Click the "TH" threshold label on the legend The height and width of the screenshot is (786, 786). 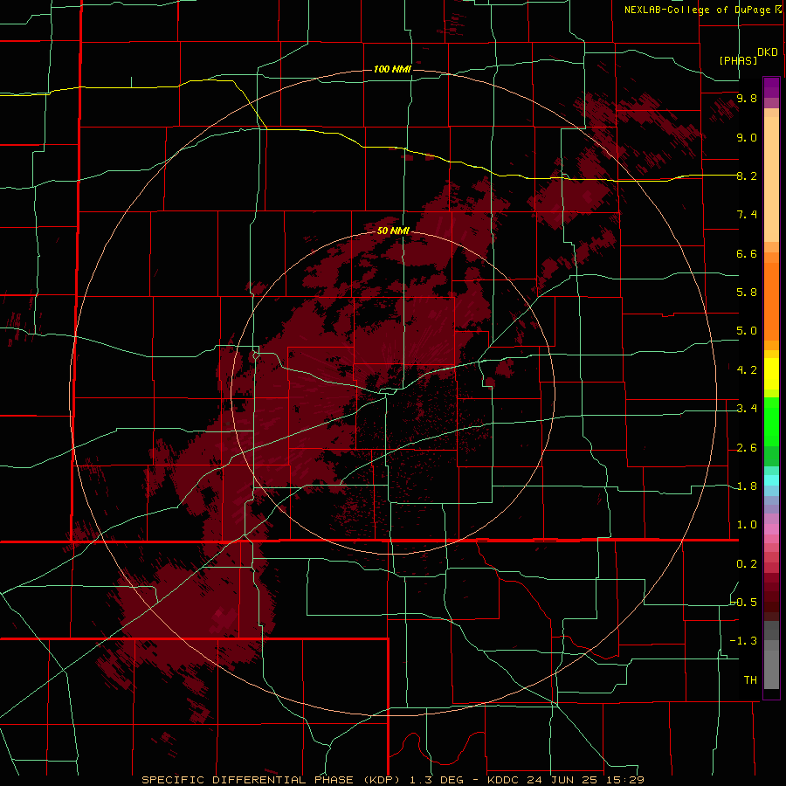[750, 679]
